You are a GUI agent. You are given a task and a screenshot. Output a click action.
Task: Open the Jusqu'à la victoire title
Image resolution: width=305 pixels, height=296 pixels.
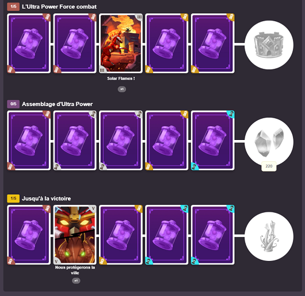click(x=46, y=198)
